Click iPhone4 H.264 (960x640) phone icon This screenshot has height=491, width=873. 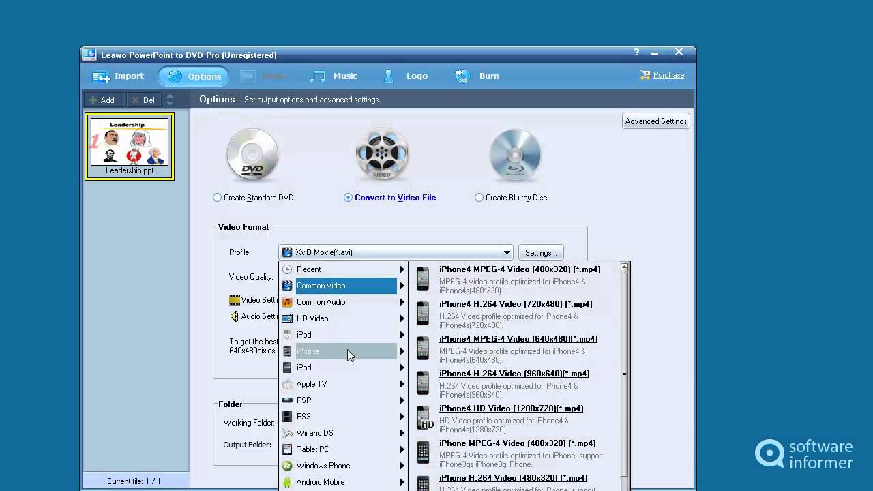pos(424,383)
